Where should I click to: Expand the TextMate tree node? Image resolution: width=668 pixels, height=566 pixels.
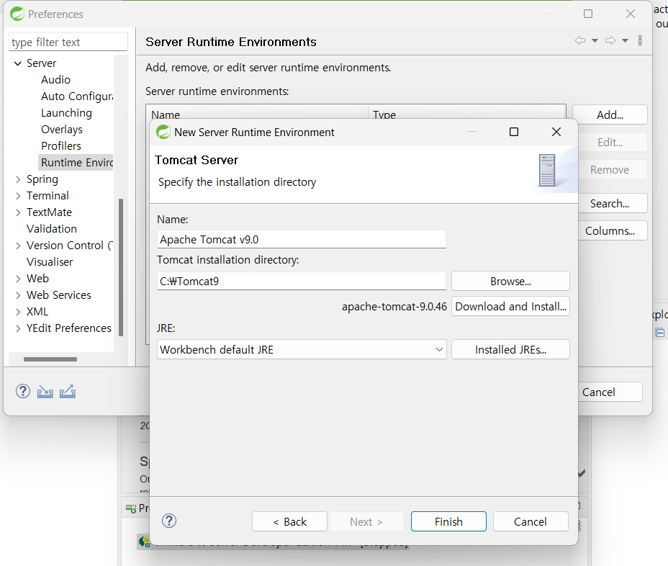[x=18, y=212]
